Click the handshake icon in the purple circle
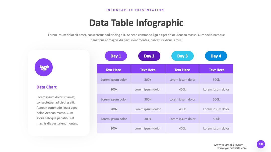271x152 pixels. (44, 67)
